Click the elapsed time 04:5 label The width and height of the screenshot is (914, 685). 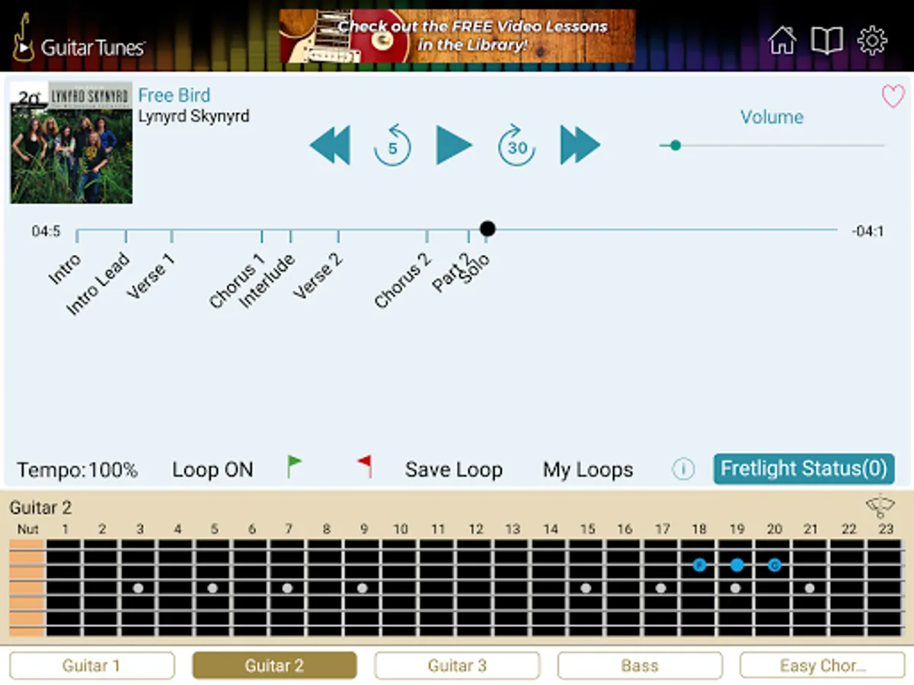46,231
